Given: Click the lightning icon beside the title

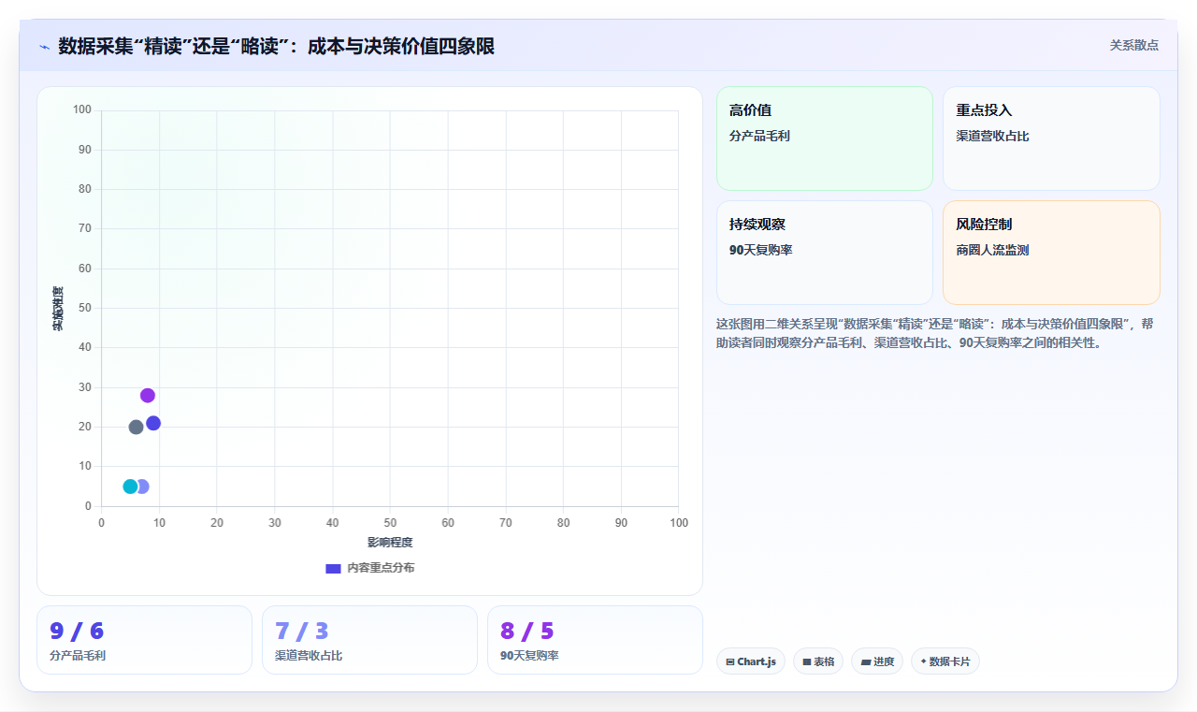Looking at the screenshot, I should [x=44, y=47].
